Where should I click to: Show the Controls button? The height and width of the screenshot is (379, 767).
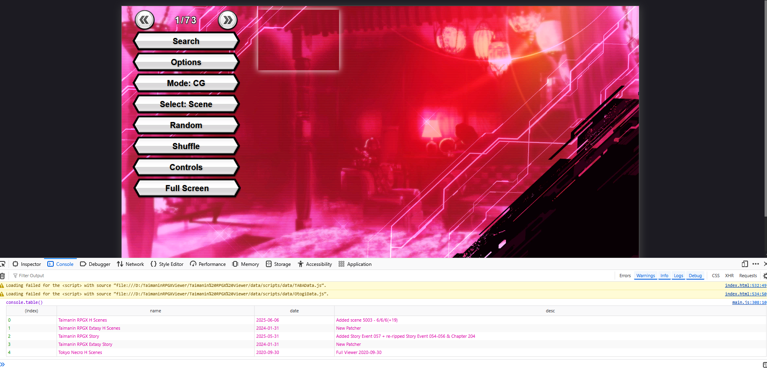(186, 167)
